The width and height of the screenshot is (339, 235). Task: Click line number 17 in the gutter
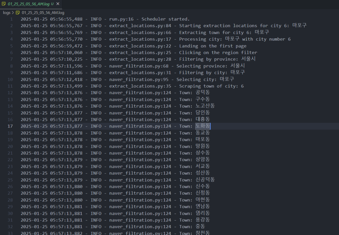10,126
